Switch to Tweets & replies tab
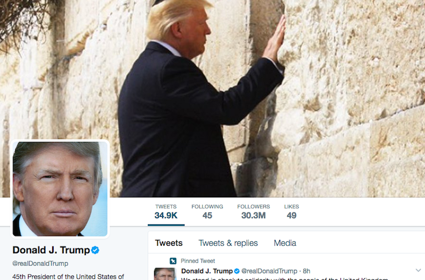 point(228,243)
